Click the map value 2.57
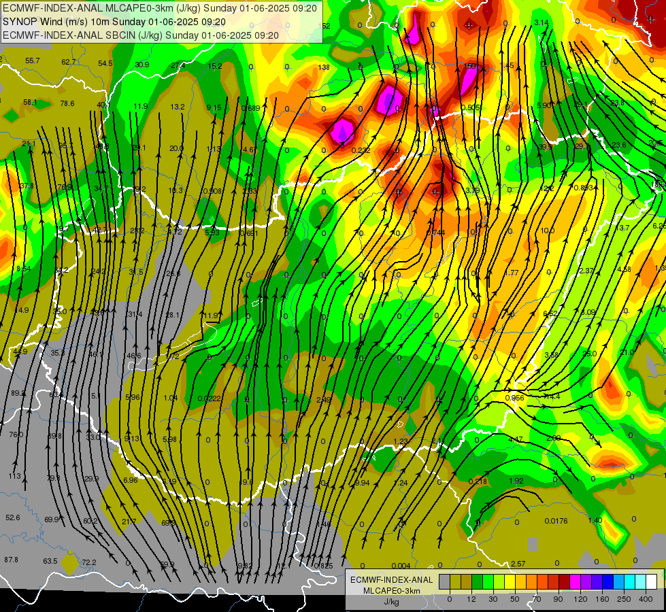The width and height of the screenshot is (666, 612). 518,564
